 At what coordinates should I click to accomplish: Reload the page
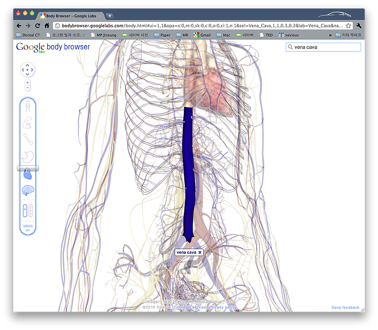[x=37, y=26]
